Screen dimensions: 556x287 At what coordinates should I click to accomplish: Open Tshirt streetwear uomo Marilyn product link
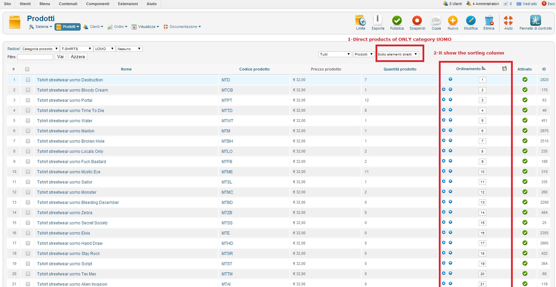pyautogui.click(x=65, y=131)
